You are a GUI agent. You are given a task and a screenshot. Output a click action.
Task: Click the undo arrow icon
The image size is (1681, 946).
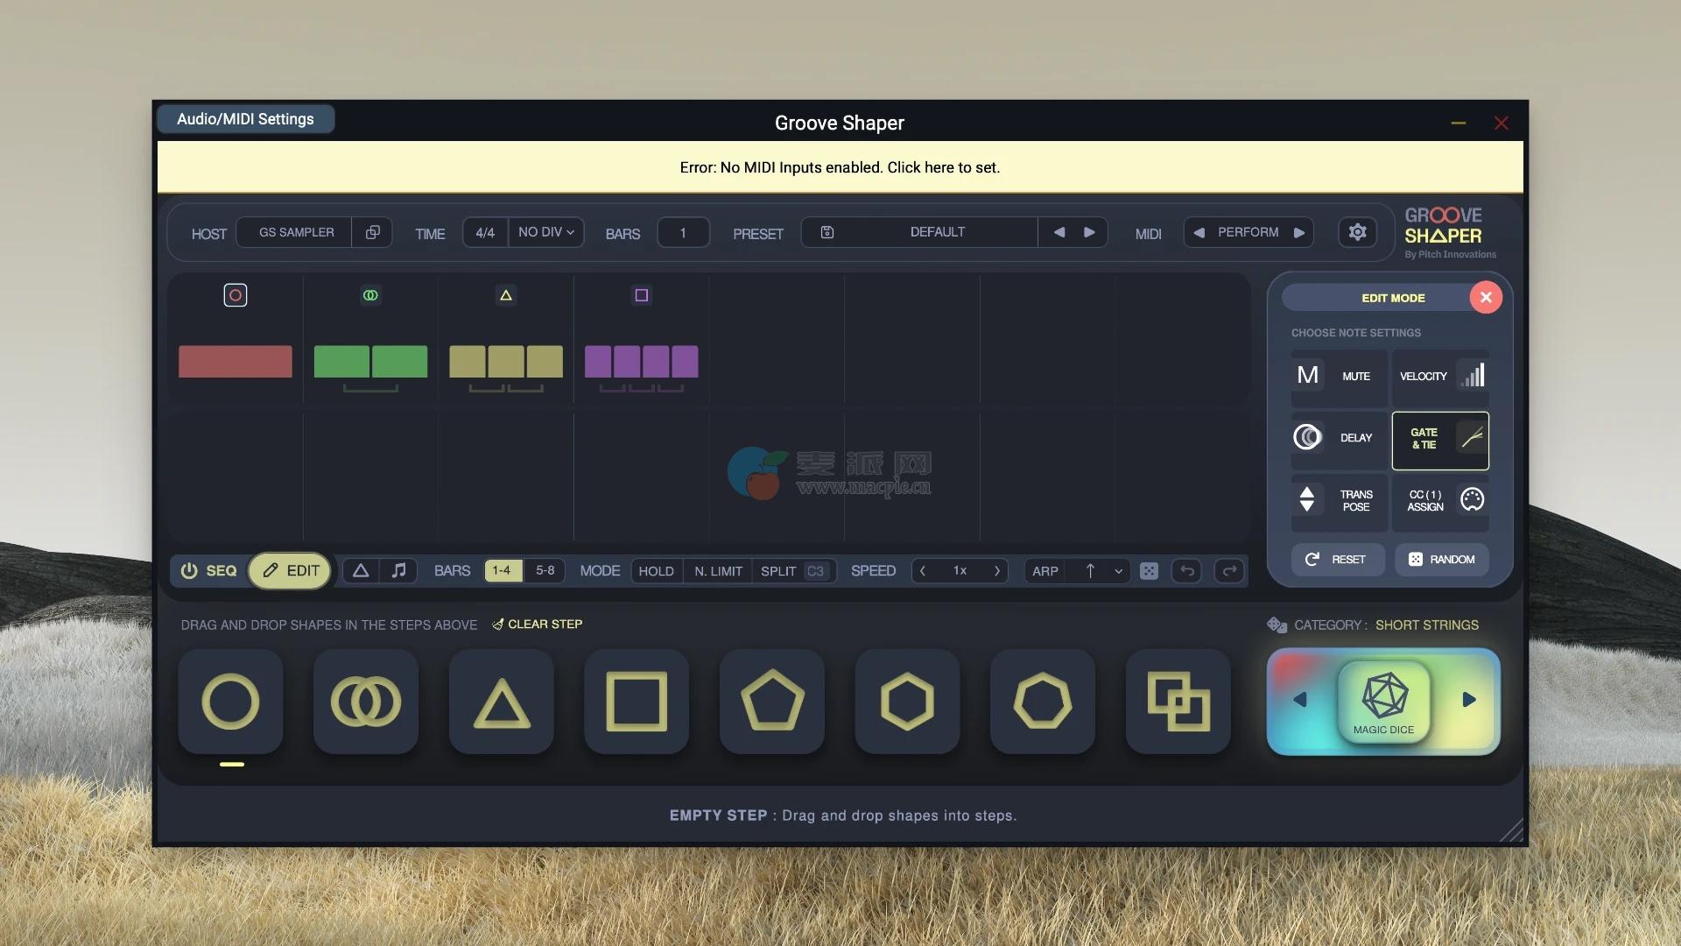click(1187, 571)
